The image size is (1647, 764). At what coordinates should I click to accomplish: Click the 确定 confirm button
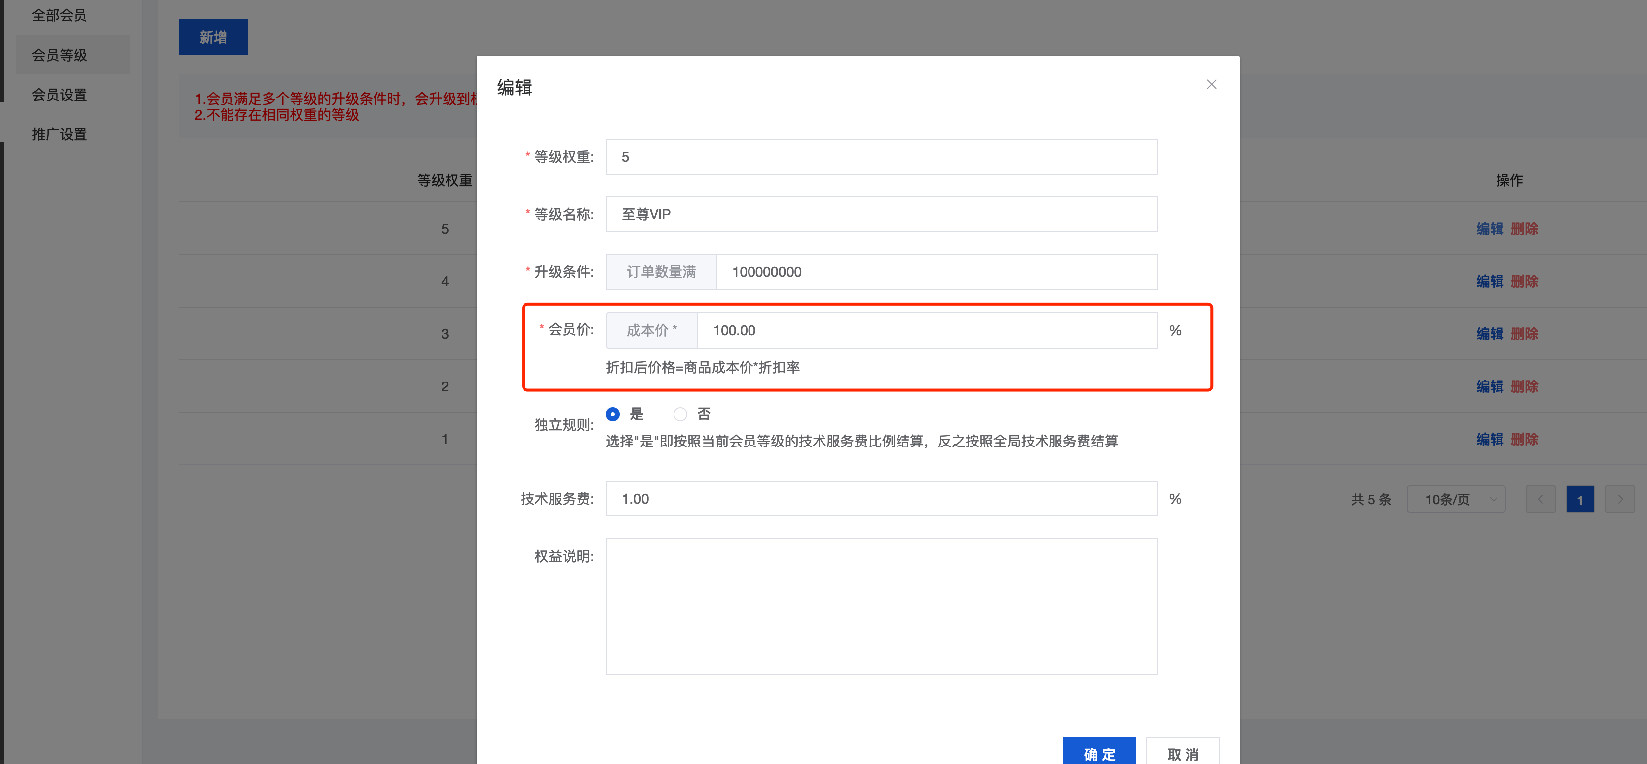[1099, 753]
